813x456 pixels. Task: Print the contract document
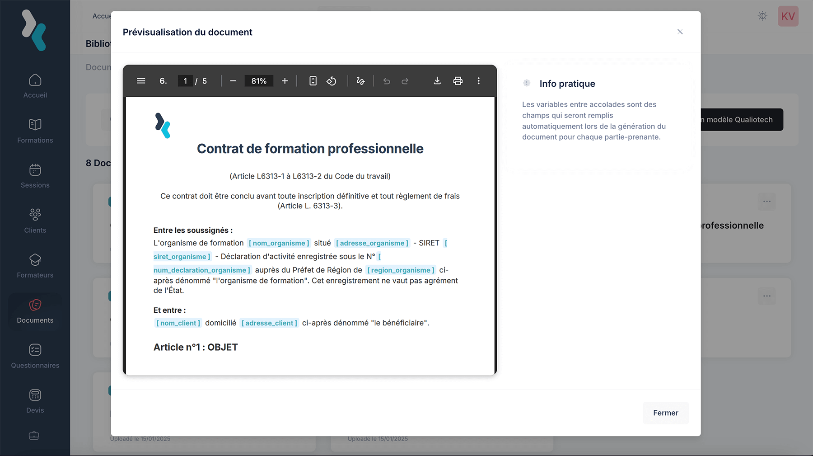pos(458,81)
